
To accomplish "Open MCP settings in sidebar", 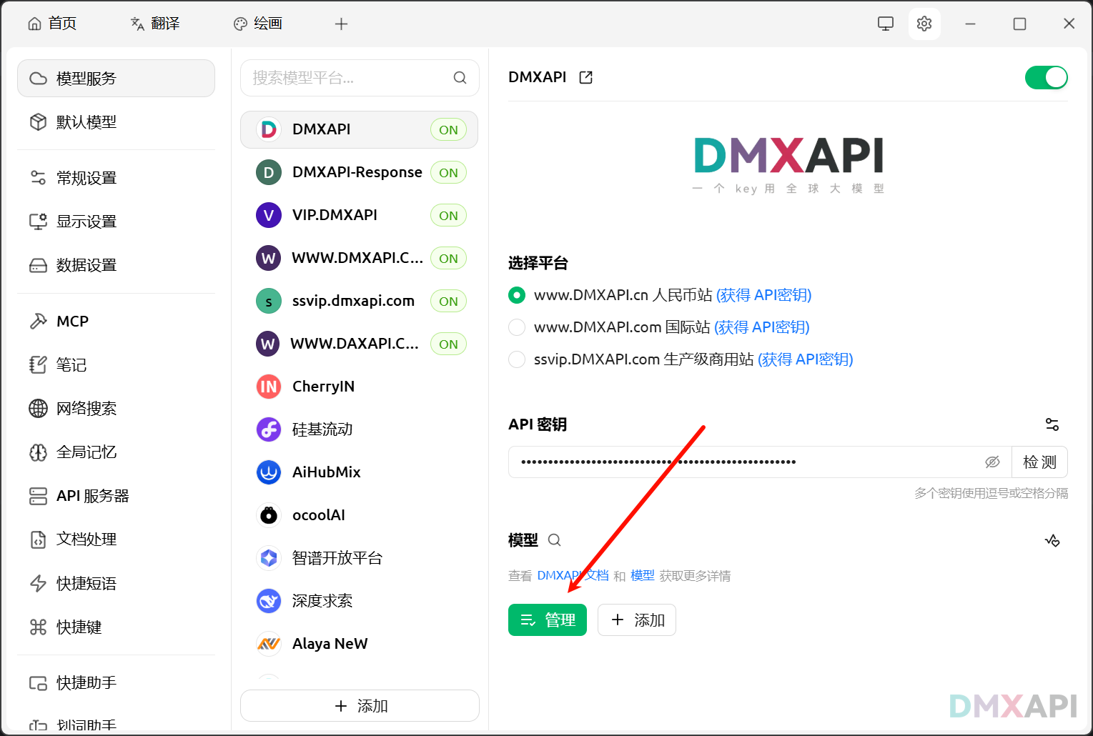I will [72, 322].
